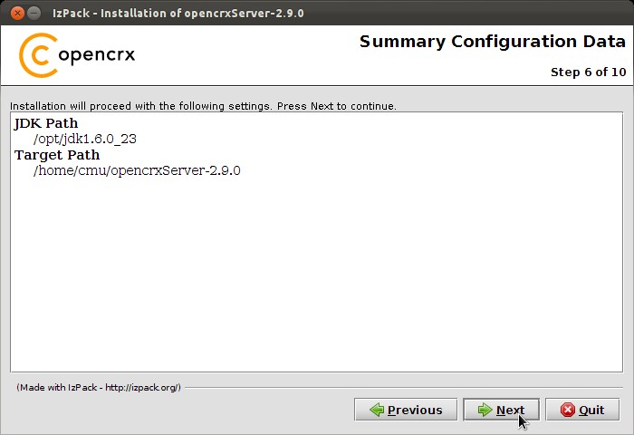Click the Step 6 of 10 label
This screenshot has width=634, height=435.
tap(589, 72)
